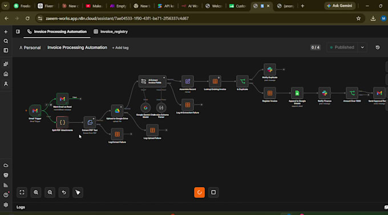Switch to the Fiverr browser tab
Viewport: 388px width, 215px height.
(x=46, y=6)
